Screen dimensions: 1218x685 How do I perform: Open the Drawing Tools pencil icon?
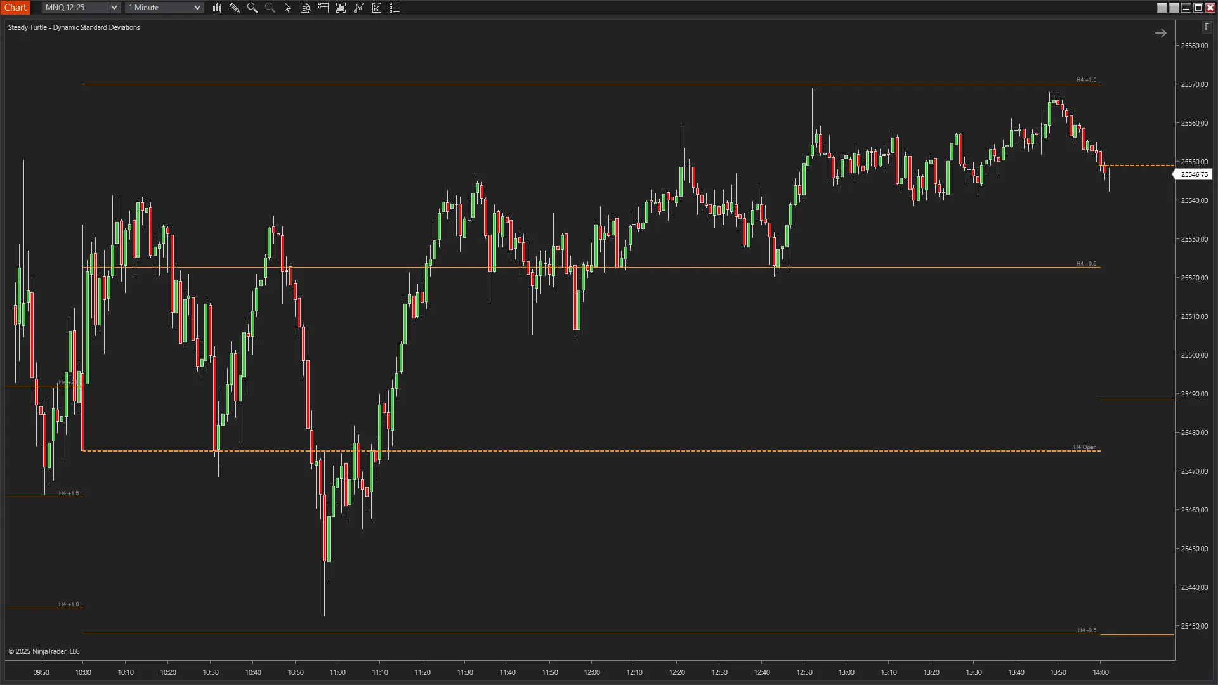[235, 8]
